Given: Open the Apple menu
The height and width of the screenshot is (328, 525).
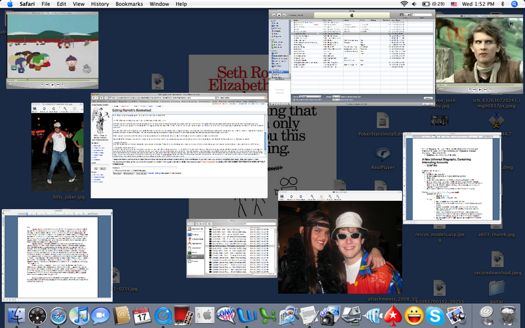Looking at the screenshot, I should pyautogui.click(x=10, y=4).
